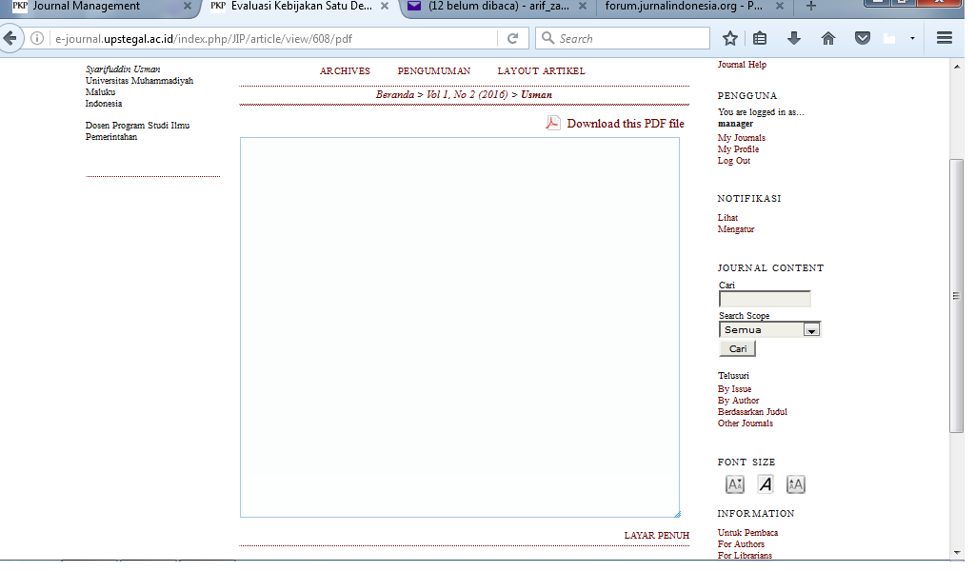Expand the Search Scope dropdown

click(811, 330)
